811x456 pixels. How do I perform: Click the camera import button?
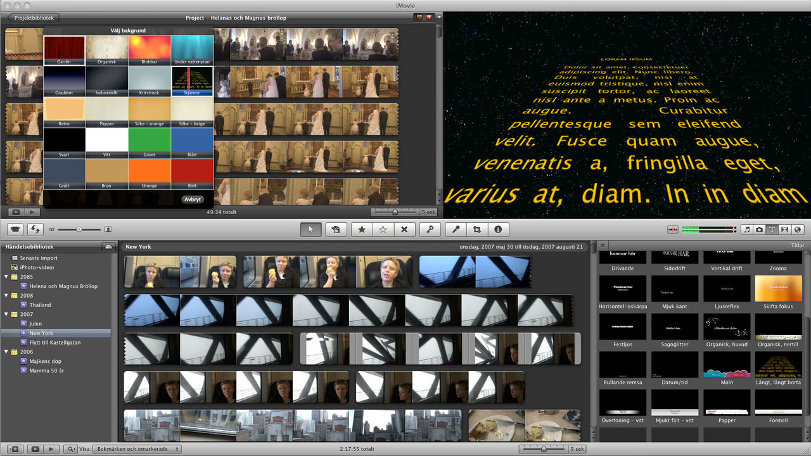(15, 229)
